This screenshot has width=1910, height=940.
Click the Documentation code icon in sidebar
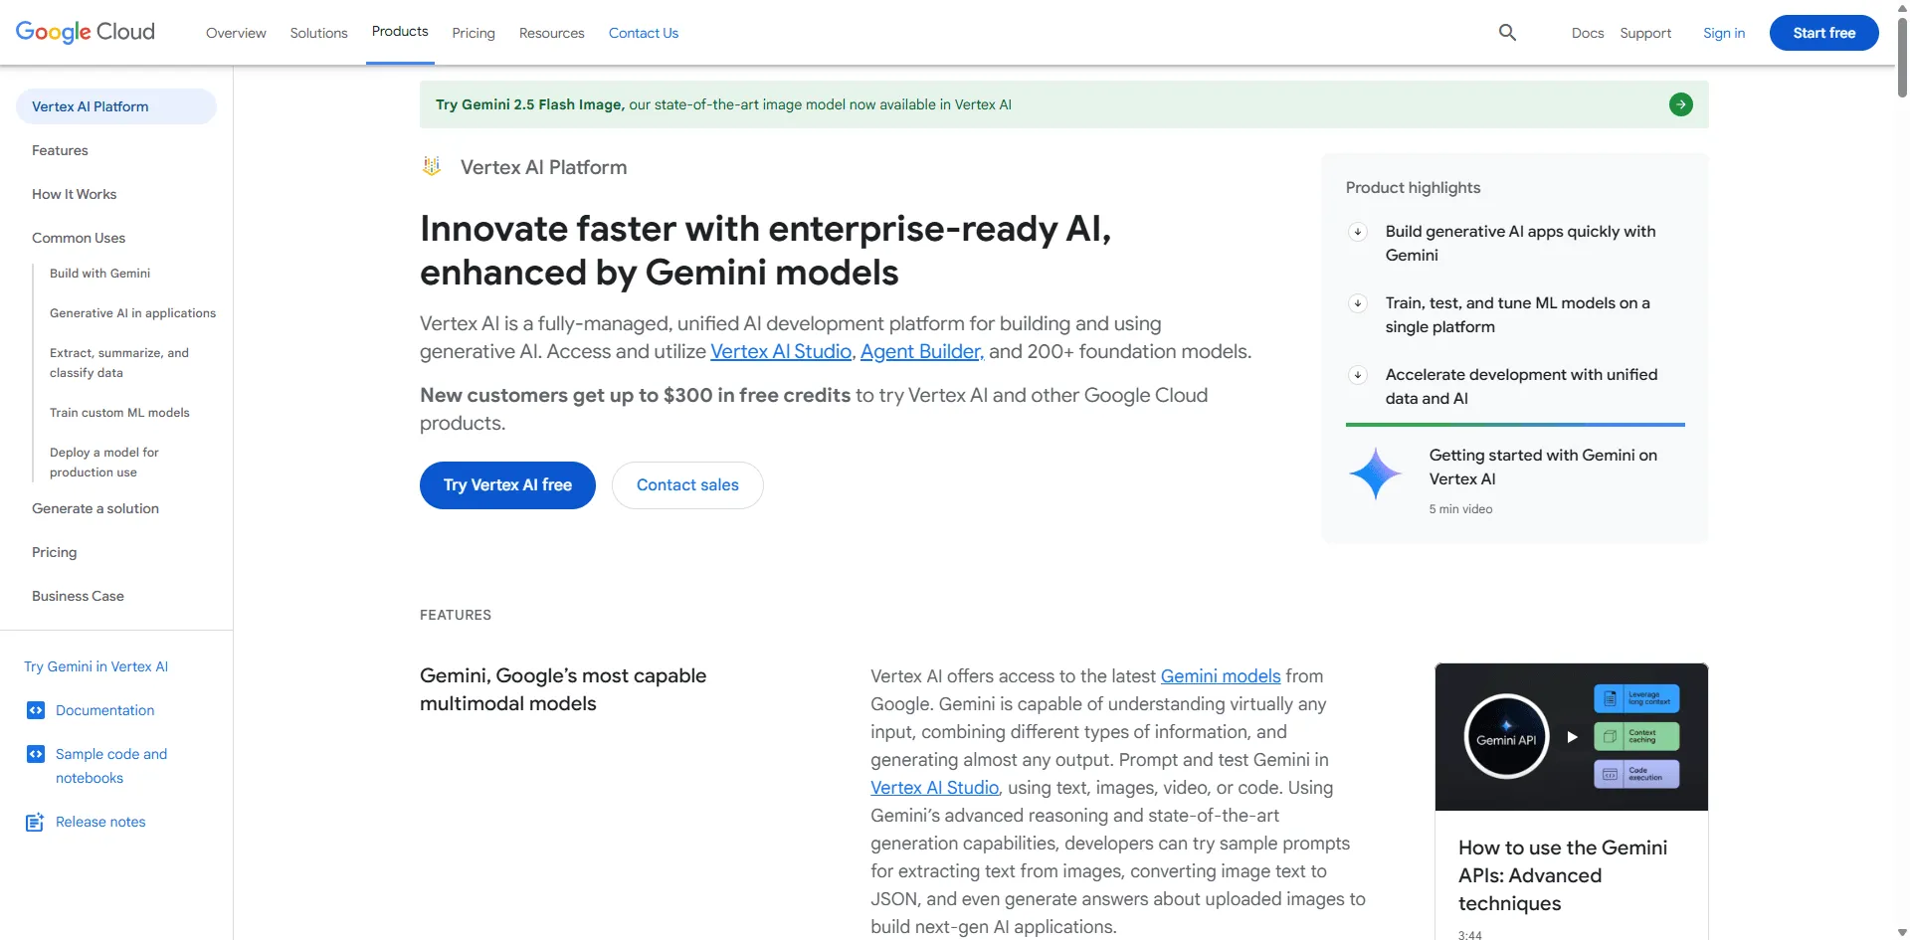tap(36, 710)
